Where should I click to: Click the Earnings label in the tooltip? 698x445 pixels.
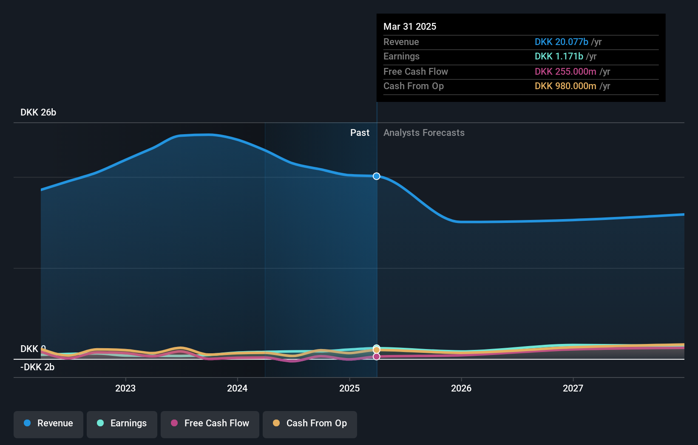[x=401, y=56]
